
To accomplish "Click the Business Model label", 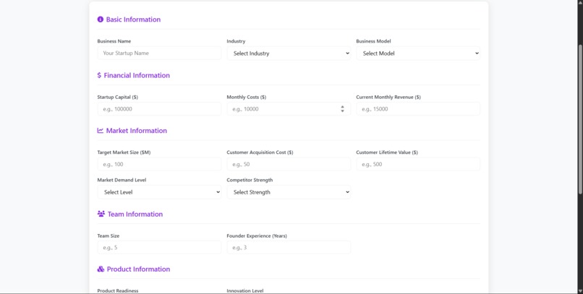I will coord(373,41).
